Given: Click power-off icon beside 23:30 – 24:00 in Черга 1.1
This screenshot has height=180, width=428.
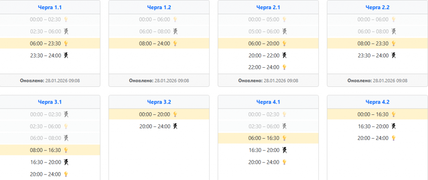Looking at the screenshot, I should pos(66,55).
